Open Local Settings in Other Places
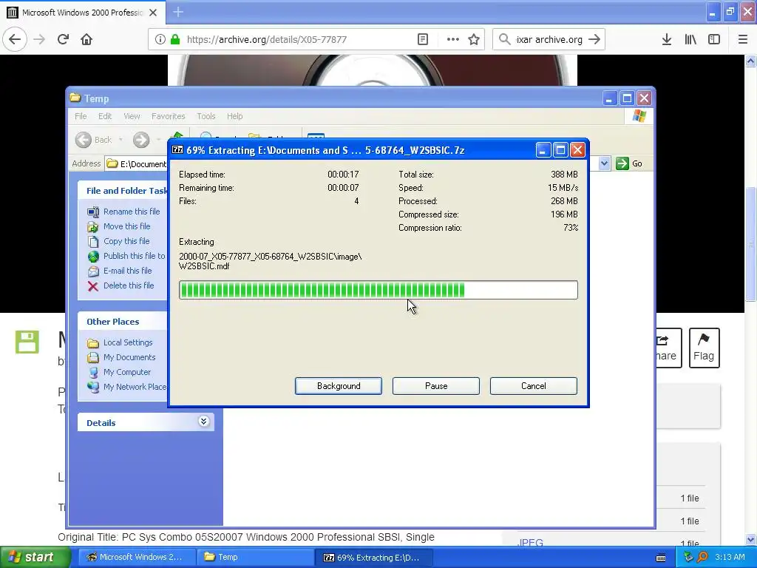 click(x=120, y=342)
